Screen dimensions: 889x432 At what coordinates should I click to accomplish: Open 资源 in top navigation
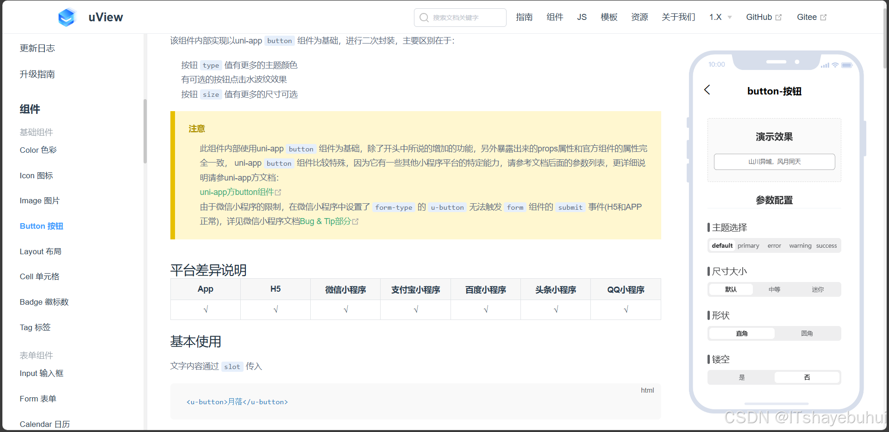639,17
